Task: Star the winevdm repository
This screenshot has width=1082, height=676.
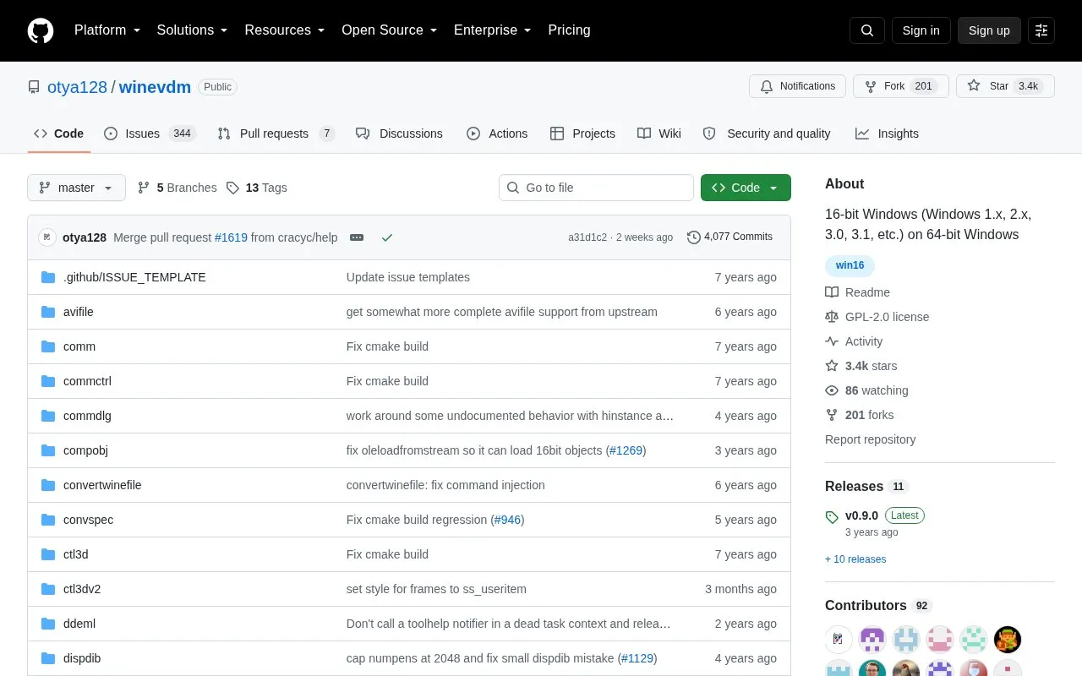Action: coord(1005,86)
